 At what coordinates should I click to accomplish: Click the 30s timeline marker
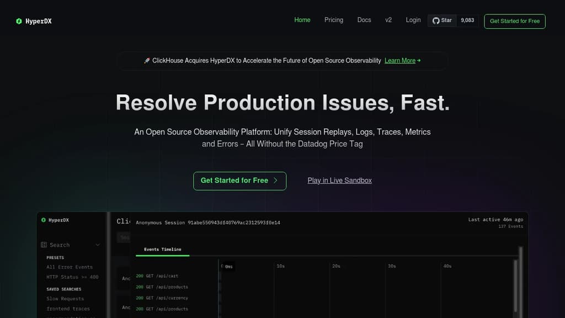click(x=392, y=266)
